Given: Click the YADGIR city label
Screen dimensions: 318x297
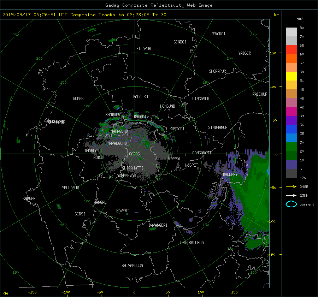Looking at the screenshot, I should tap(245, 53).
